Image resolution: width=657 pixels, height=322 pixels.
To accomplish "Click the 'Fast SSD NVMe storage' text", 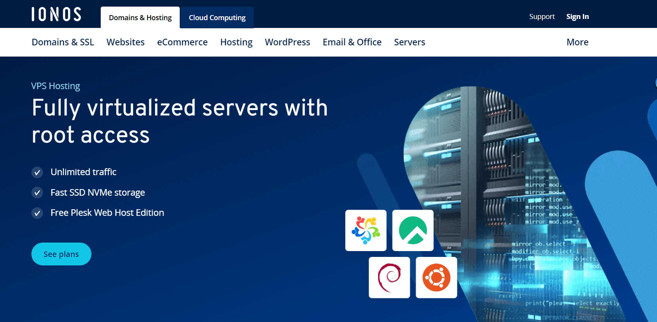I will coord(98,193).
